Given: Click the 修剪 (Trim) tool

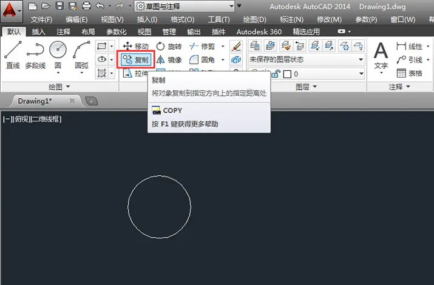Looking at the screenshot, I should click(202, 46).
